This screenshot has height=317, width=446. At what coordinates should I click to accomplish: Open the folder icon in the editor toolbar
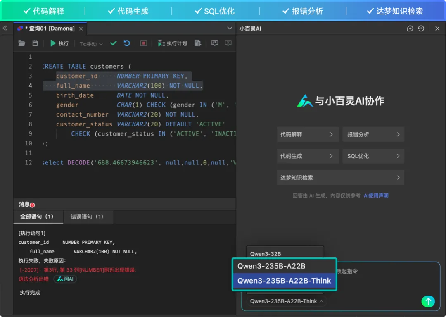click(21, 43)
